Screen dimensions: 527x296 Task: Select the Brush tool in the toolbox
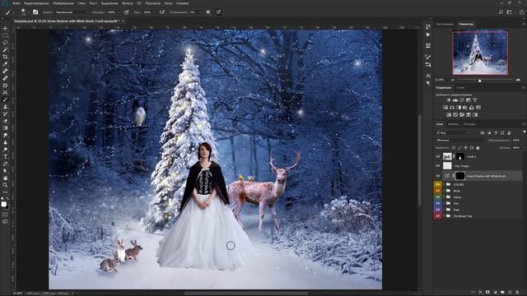pyautogui.click(x=5, y=99)
